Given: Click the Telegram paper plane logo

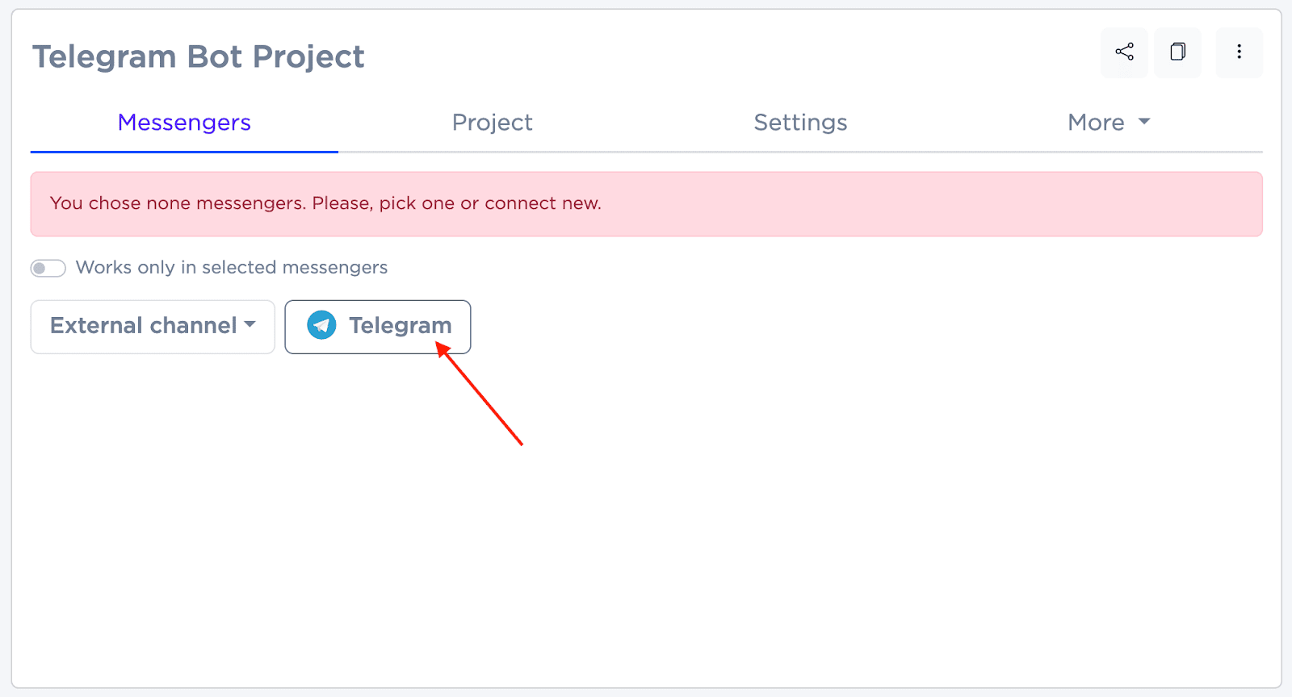Looking at the screenshot, I should pos(321,325).
